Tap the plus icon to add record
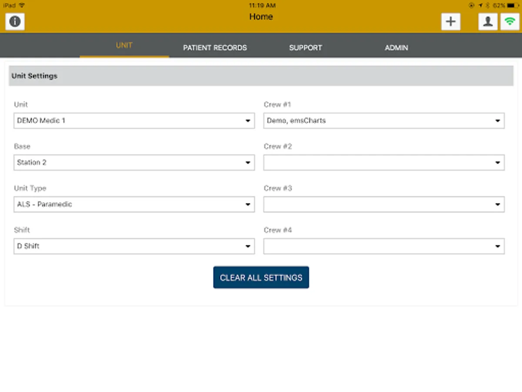This screenshot has height=392, width=522. coord(451,21)
